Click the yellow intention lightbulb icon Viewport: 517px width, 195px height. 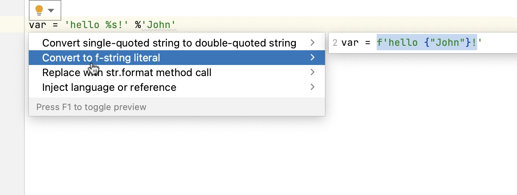(39, 10)
